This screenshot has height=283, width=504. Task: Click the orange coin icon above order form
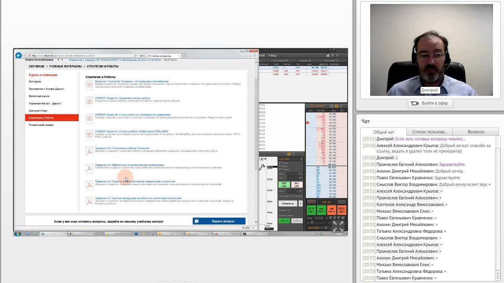(x=289, y=154)
